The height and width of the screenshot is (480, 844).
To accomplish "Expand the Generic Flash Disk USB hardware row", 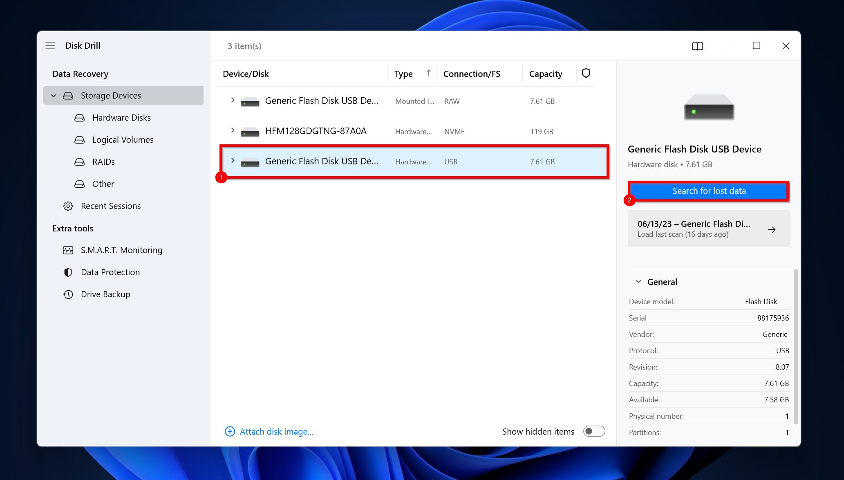I will (x=232, y=161).
